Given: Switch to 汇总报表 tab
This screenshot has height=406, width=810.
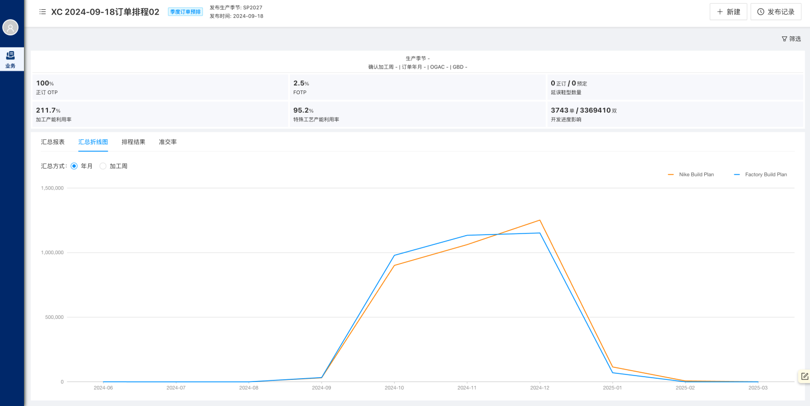Looking at the screenshot, I should pos(53,142).
